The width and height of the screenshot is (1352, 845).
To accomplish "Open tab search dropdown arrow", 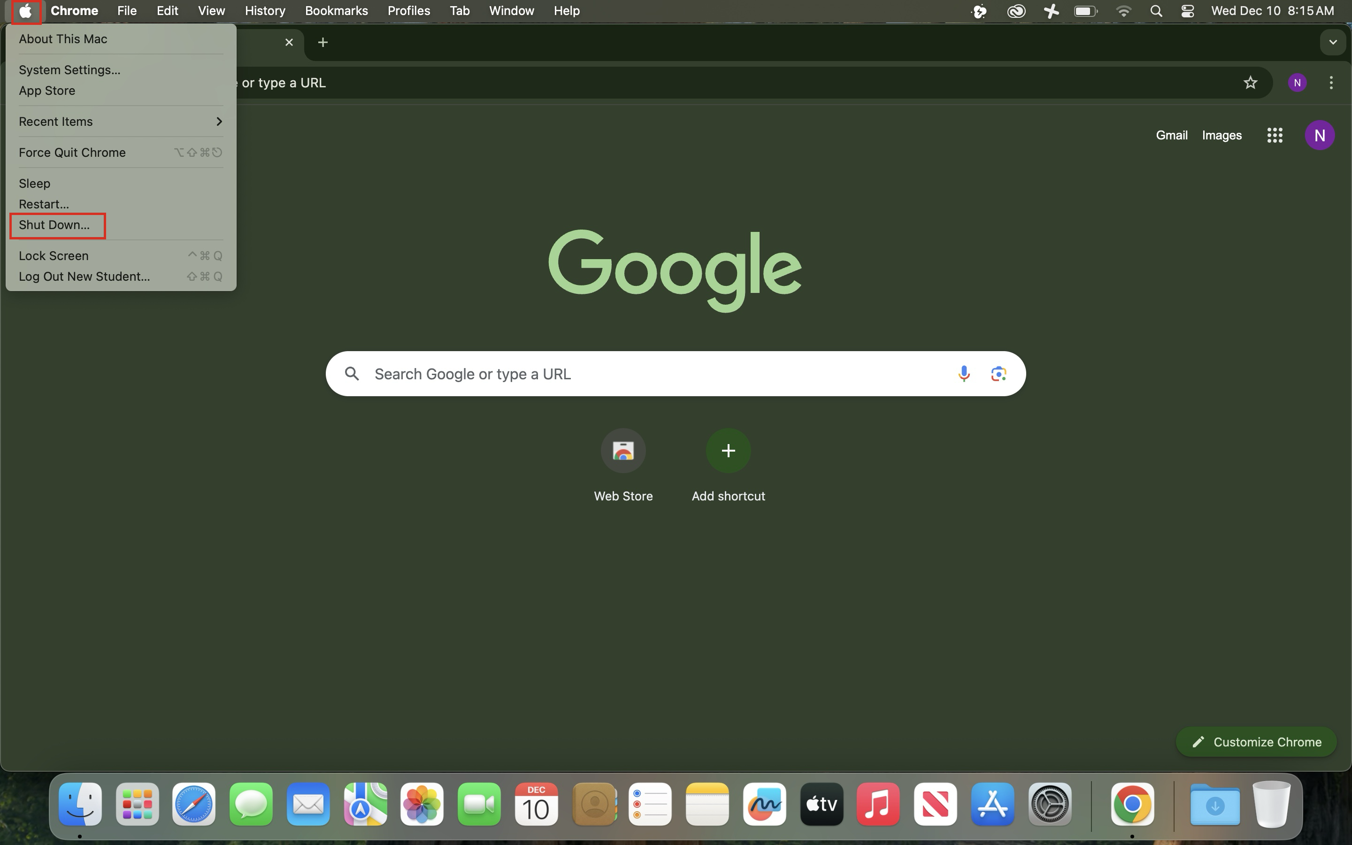I will [1332, 42].
